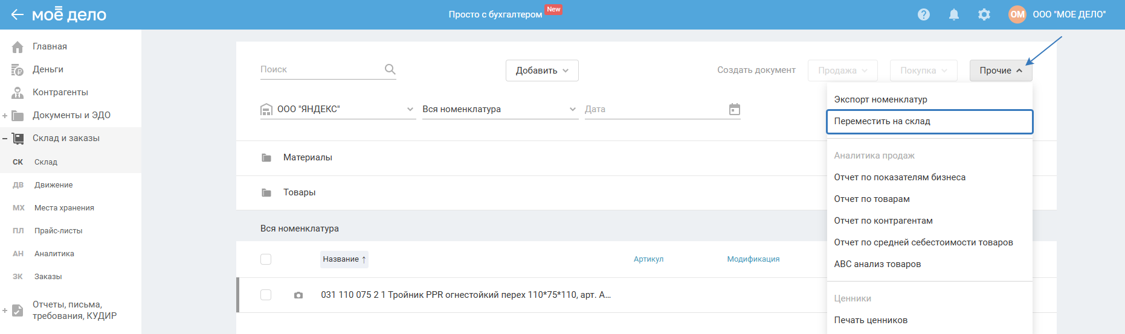
Task: Click the search magnifier icon
Action: 390,69
